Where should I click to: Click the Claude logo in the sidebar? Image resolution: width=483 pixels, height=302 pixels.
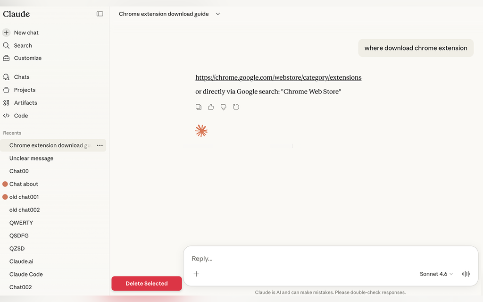pyautogui.click(x=17, y=14)
